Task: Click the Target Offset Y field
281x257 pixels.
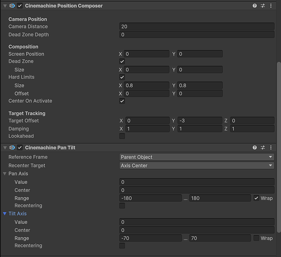Action: coord(200,121)
